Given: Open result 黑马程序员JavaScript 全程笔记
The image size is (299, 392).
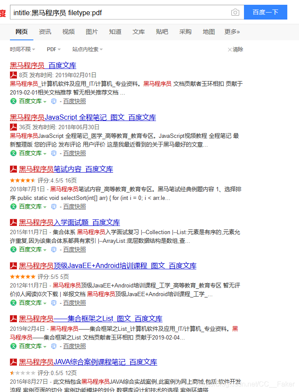Looking at the screenshot, I should [83, 118].
